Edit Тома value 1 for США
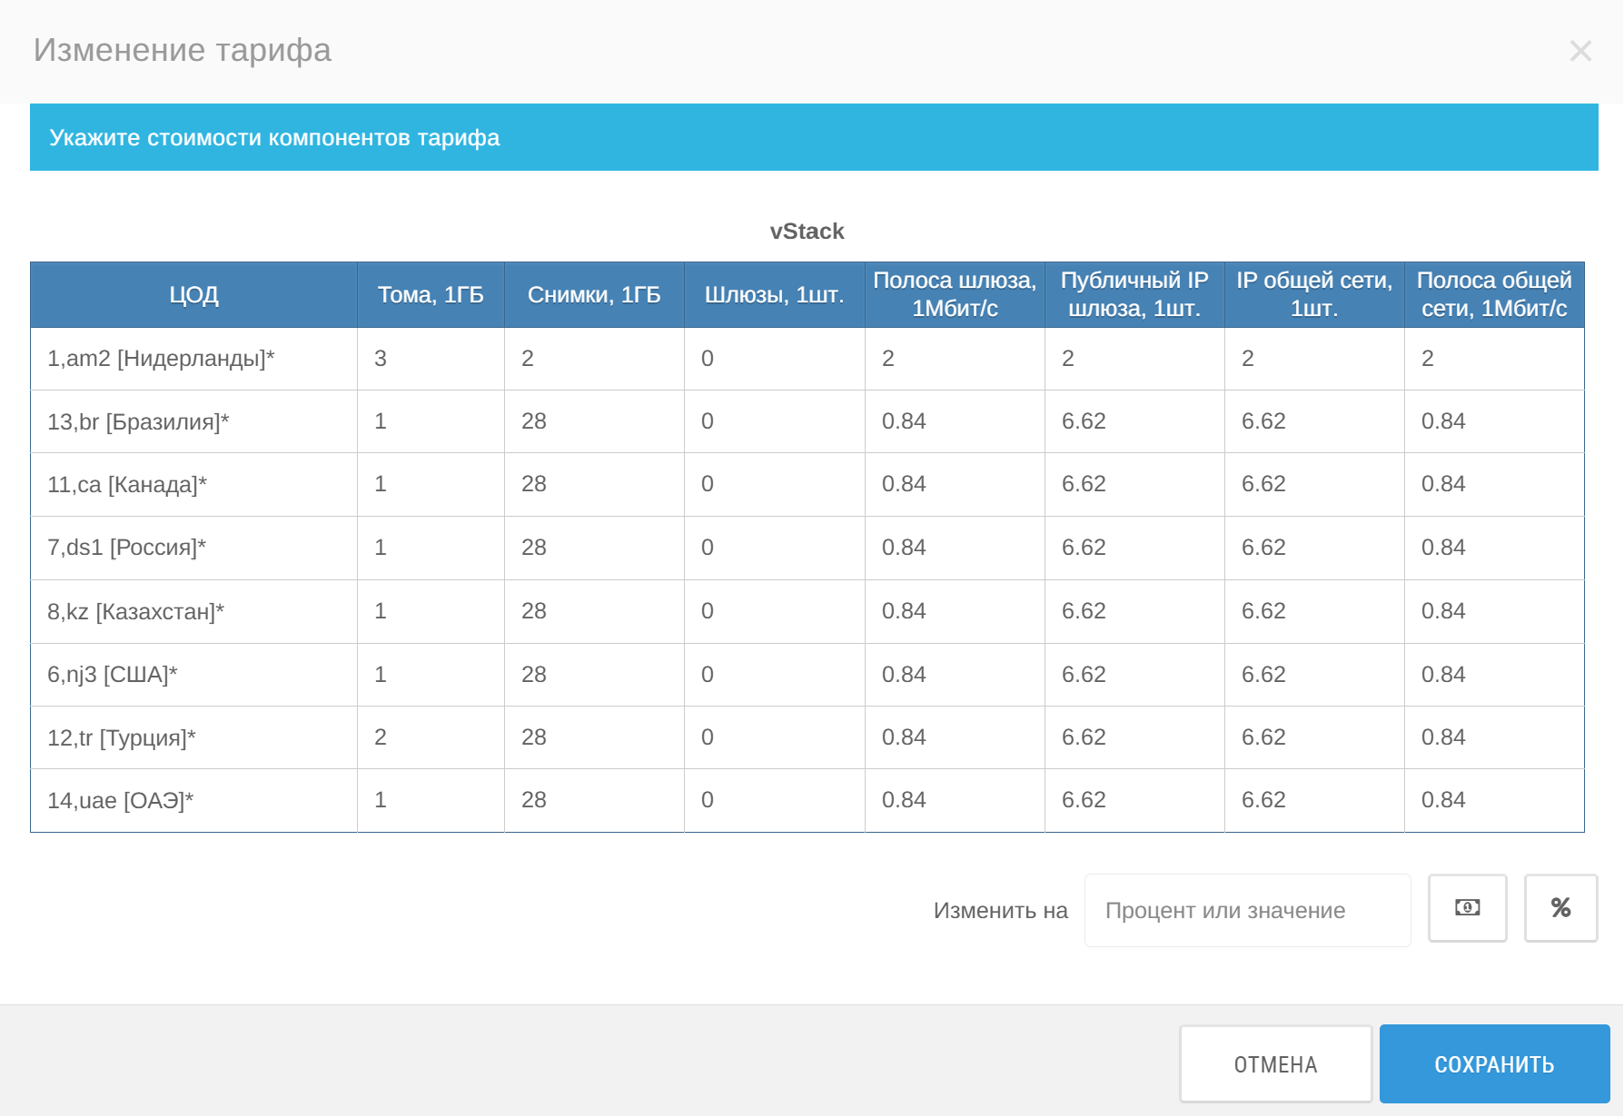1624x1117 pixels. [431, 675]
